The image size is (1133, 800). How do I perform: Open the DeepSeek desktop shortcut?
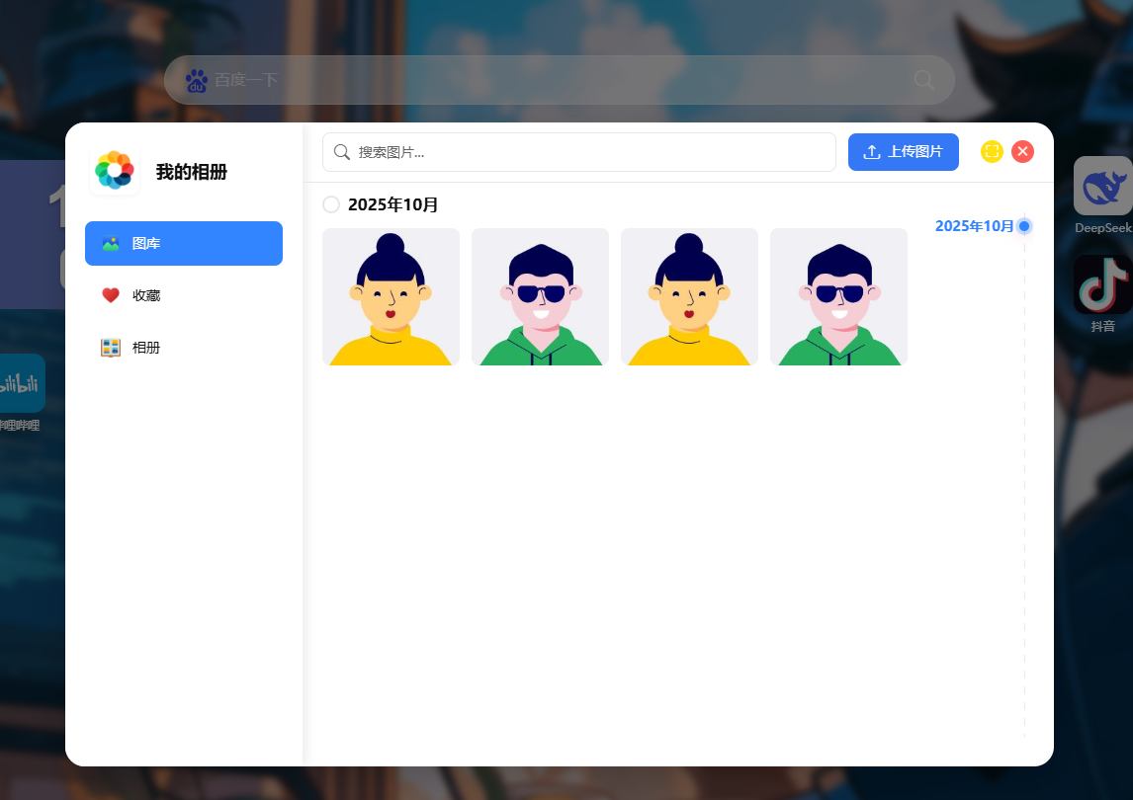tap(1102, 187)
